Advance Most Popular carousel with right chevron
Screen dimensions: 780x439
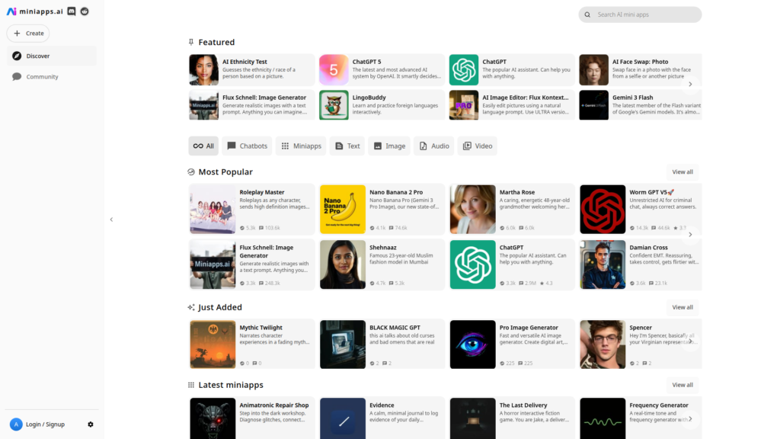(x=690, y=235)
